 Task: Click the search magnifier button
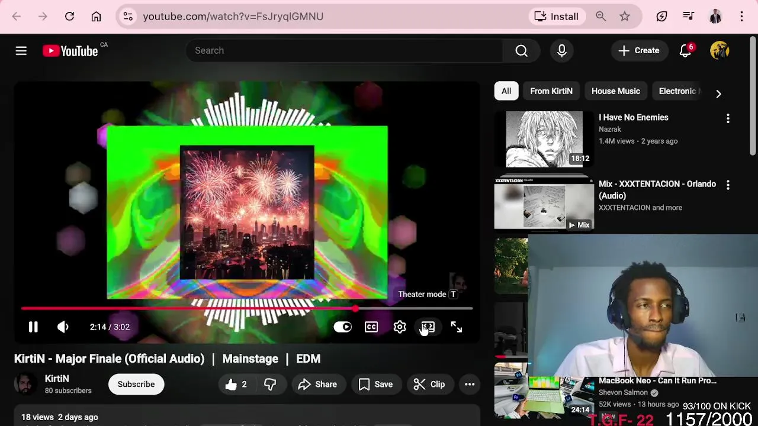pyautogui.click(x=521, y=51)
